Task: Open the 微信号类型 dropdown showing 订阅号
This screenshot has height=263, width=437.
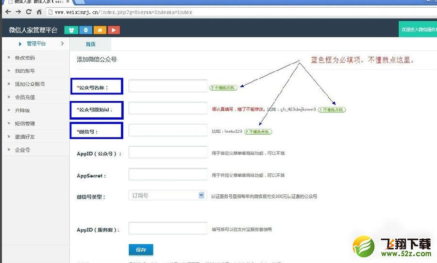Action: (168, 195)
